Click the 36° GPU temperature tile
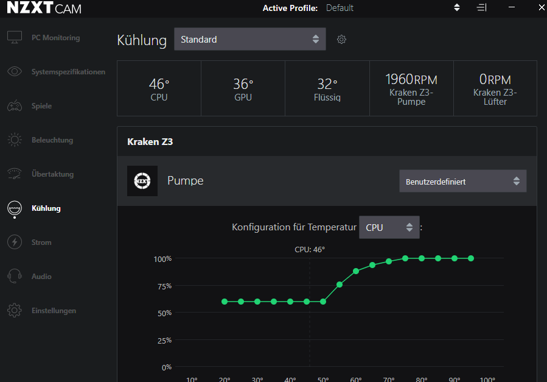Image resolution: width=547 pixels, height=382 pixels. coord(243,88)
